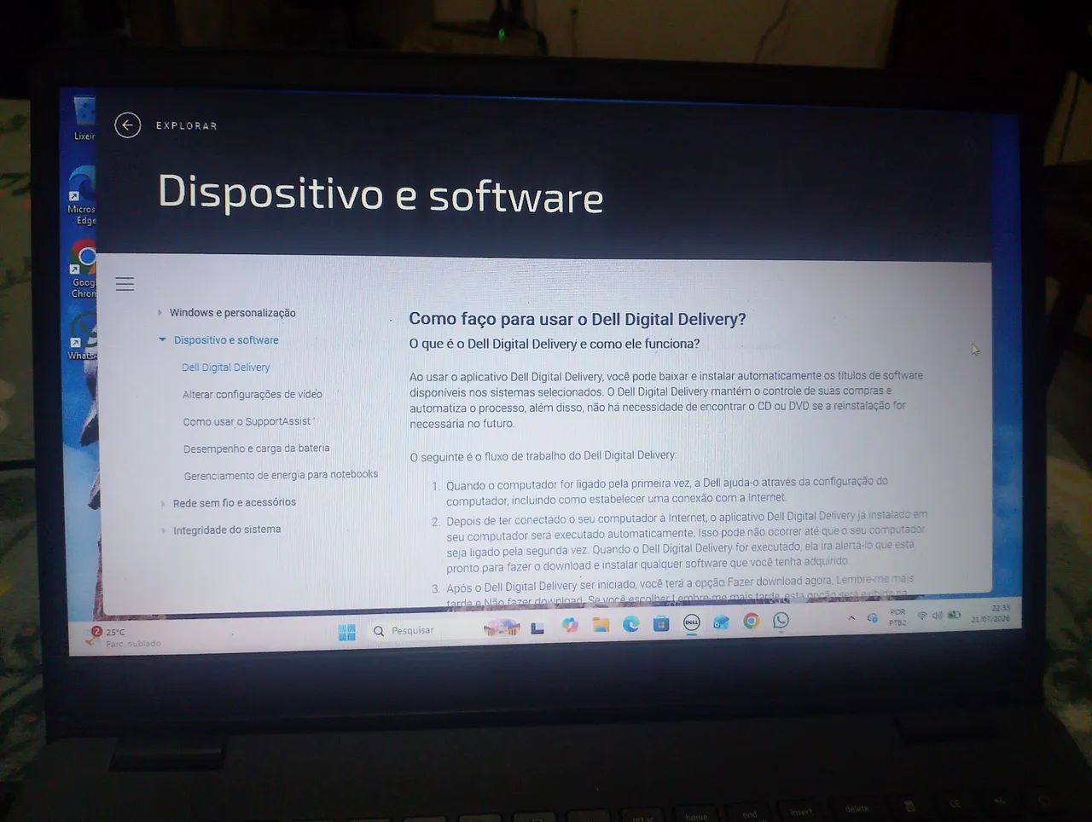The width and height of the screenshot is (1092, 822).
Task: Click the battery tray icon
Action: pos(954,614)
